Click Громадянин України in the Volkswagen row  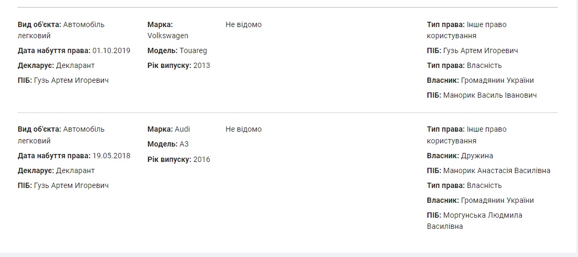[x=497, y=80]
